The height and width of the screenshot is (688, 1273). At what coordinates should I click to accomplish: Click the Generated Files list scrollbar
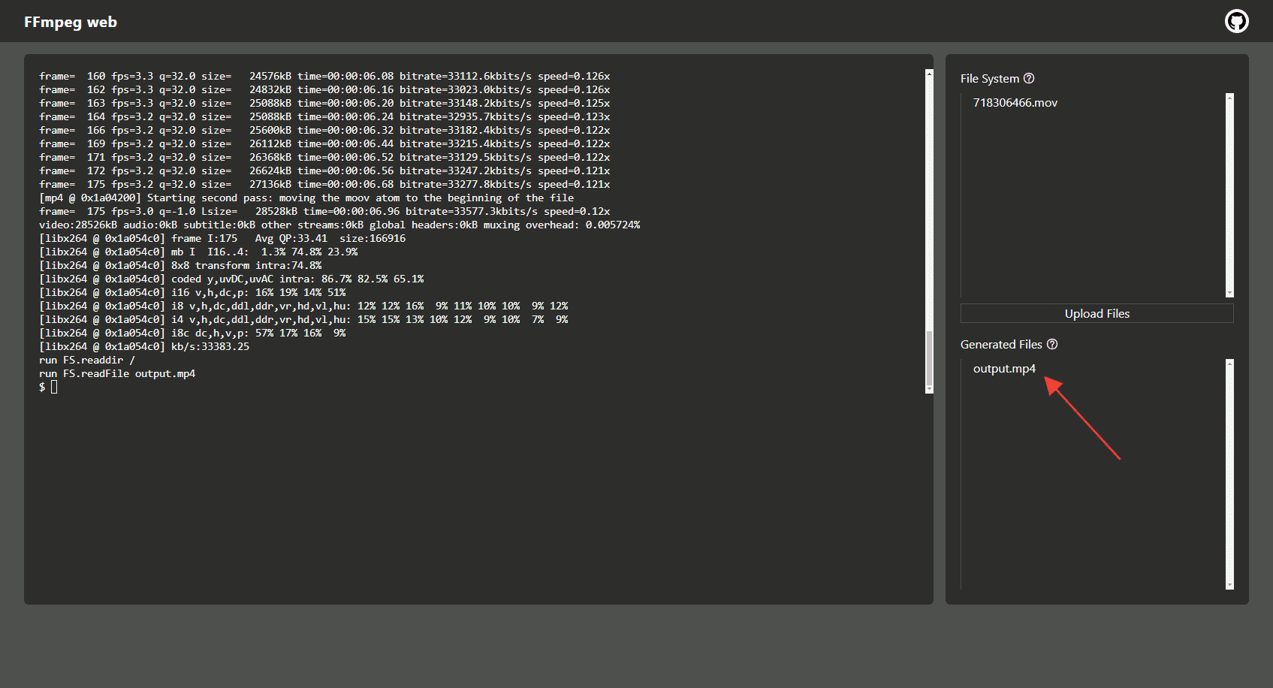(x=1229, y=474)
